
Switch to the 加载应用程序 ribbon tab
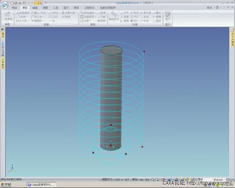click(x=108, y=8)
